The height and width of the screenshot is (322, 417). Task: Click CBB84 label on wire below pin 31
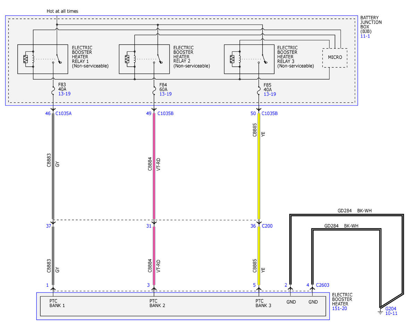[x=150, y=265]
